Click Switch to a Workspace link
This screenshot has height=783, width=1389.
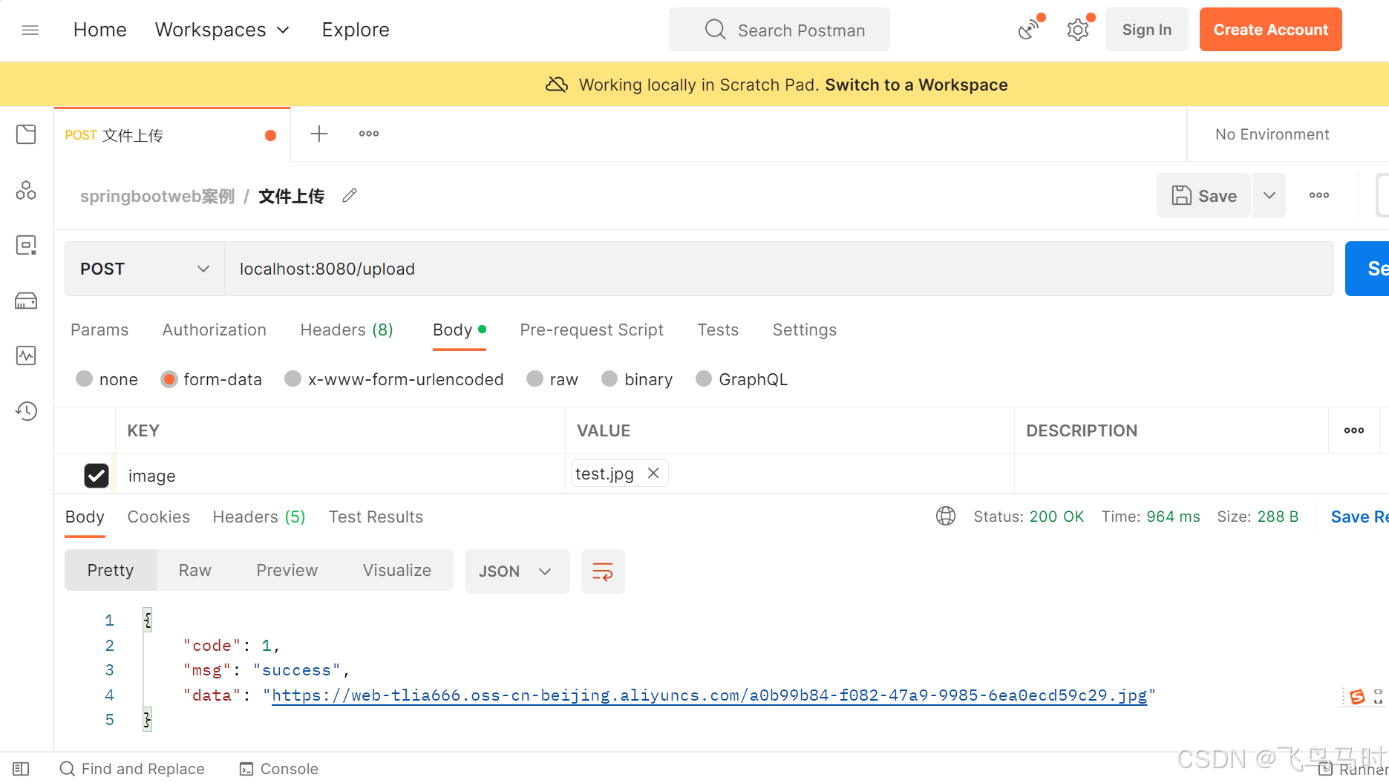tap(916, 85)
